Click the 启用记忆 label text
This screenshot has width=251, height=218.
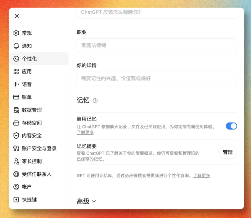[87, 119]
